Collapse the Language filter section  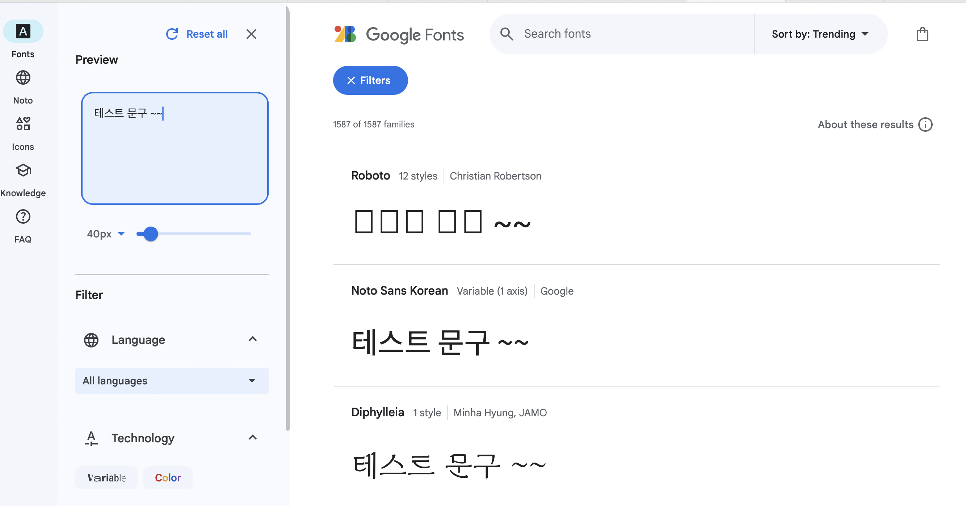252,339
